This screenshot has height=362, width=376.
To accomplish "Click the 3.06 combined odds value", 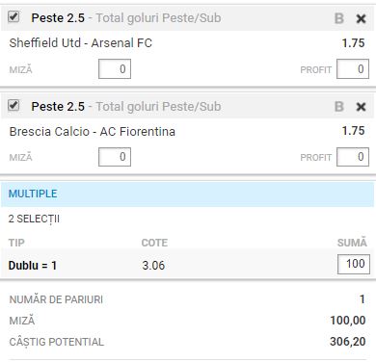I will (153, 266).
